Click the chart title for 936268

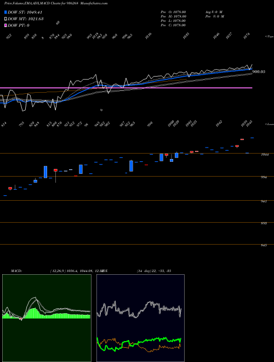[x=56, y=3]
